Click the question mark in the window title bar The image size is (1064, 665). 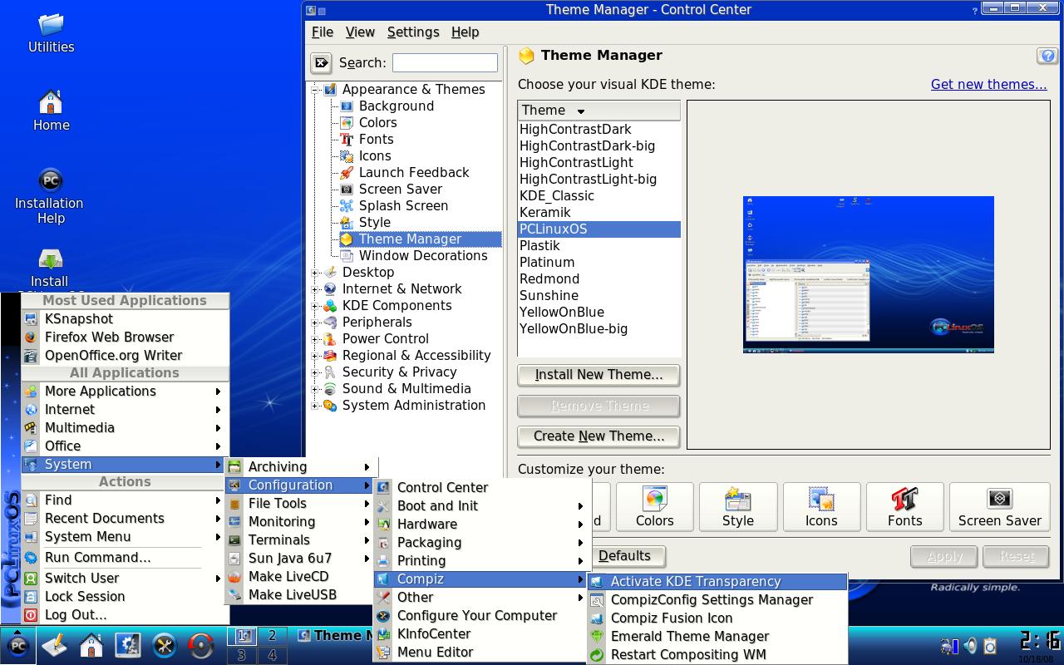coord(974,10)
